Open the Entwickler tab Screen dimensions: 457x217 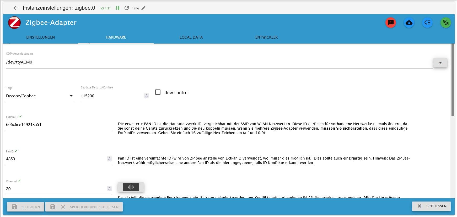tap(266, 37)
